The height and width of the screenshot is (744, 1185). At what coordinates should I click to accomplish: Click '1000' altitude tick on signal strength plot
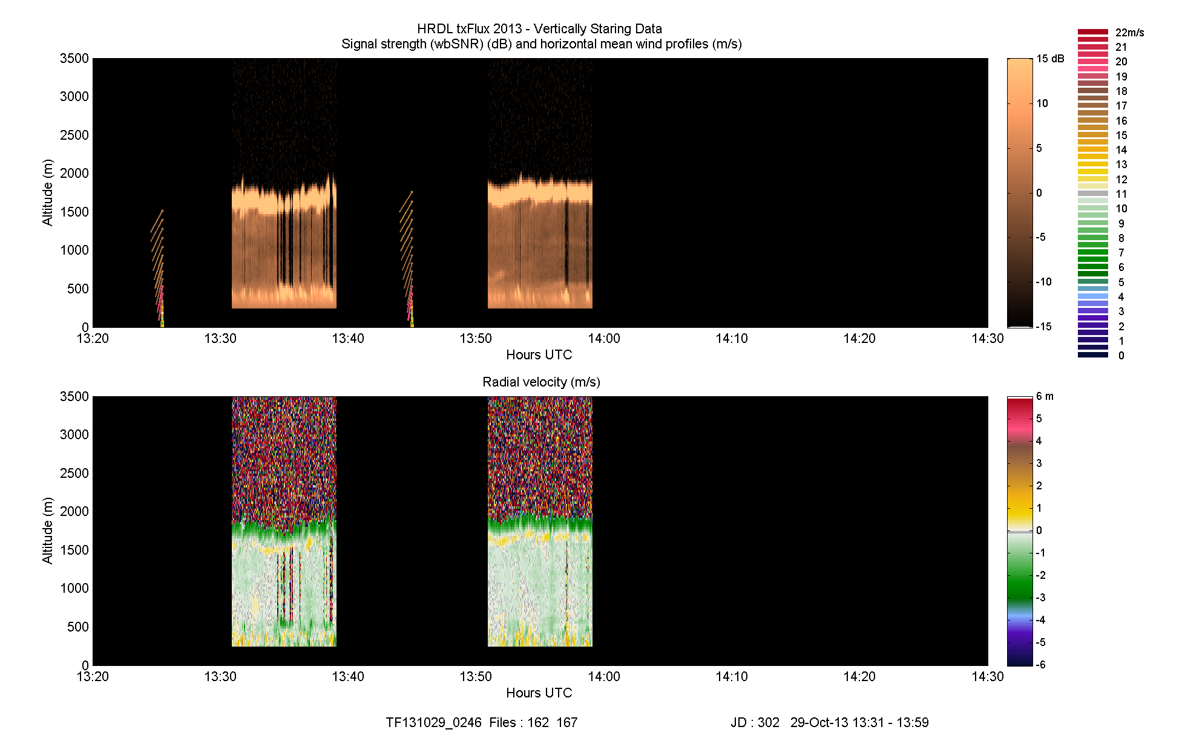pos(74,250)
